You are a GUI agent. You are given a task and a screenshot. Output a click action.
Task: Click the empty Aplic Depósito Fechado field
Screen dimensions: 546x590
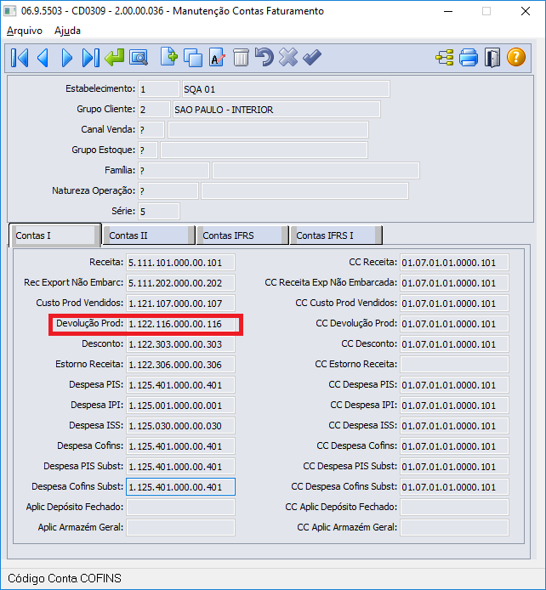coord(180,507)
